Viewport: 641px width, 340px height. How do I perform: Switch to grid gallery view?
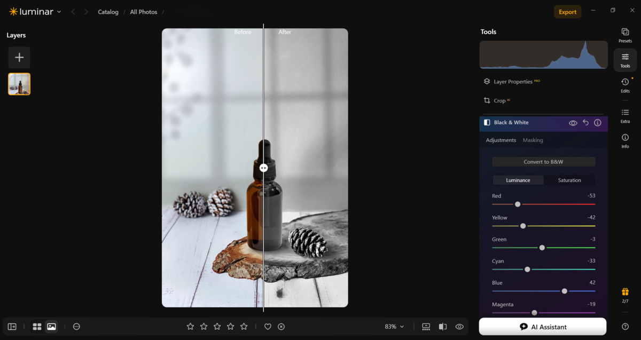click(x=37, y=327)
